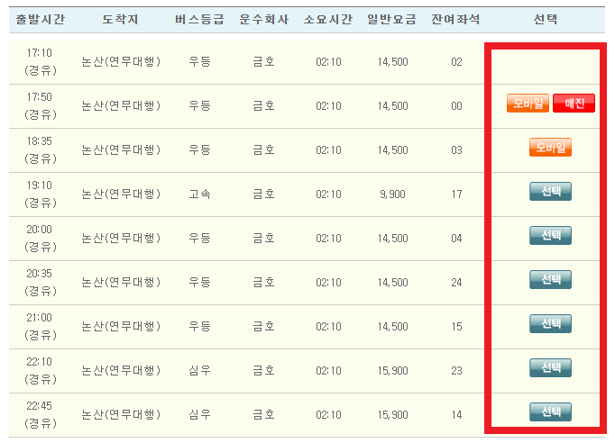Select the 22:45 bus 선택 button
Screen dimensions: 615x443
point(550,412)
